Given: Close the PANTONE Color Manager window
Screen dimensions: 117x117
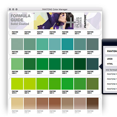Looking at the screenshot, I should click(x=10, y=9).
